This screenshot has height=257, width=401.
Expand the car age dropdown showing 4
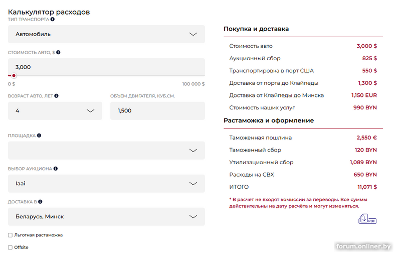(55, 111)
